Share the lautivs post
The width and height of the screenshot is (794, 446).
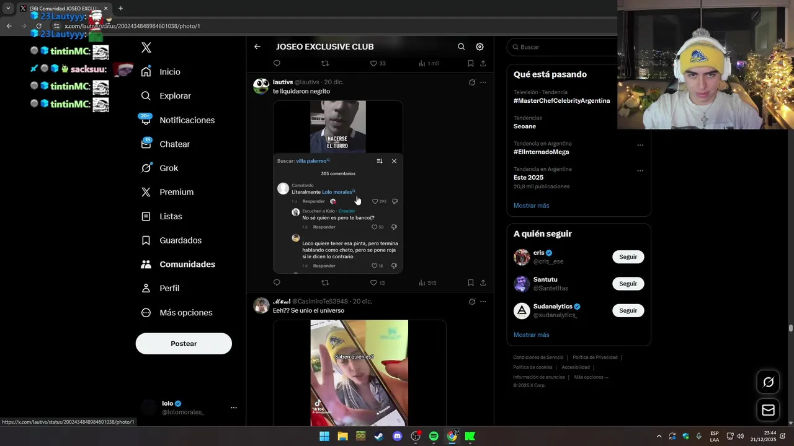(483, 282)
